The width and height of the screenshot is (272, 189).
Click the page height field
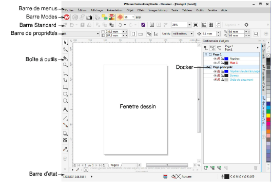pyautogui.click(x=113, y=35)
